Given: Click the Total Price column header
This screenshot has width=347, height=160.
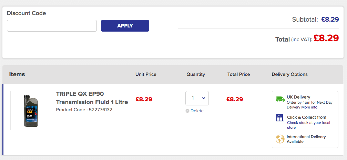Looking at the screenshot, I should 238,75.
